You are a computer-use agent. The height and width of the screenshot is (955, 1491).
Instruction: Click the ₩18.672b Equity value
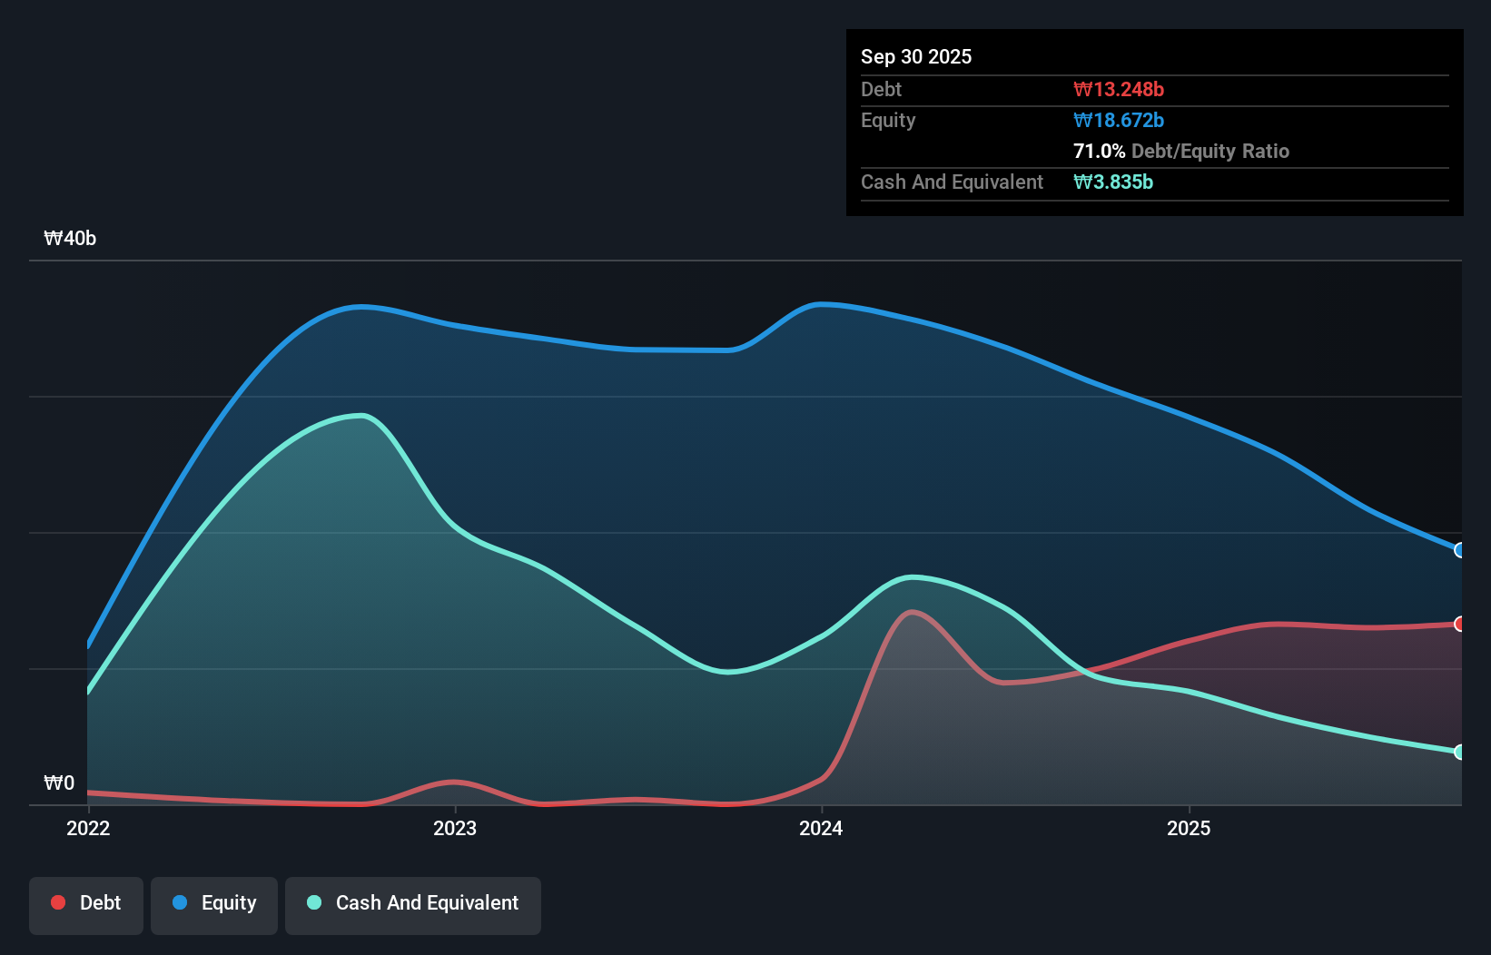point(1120,119)
